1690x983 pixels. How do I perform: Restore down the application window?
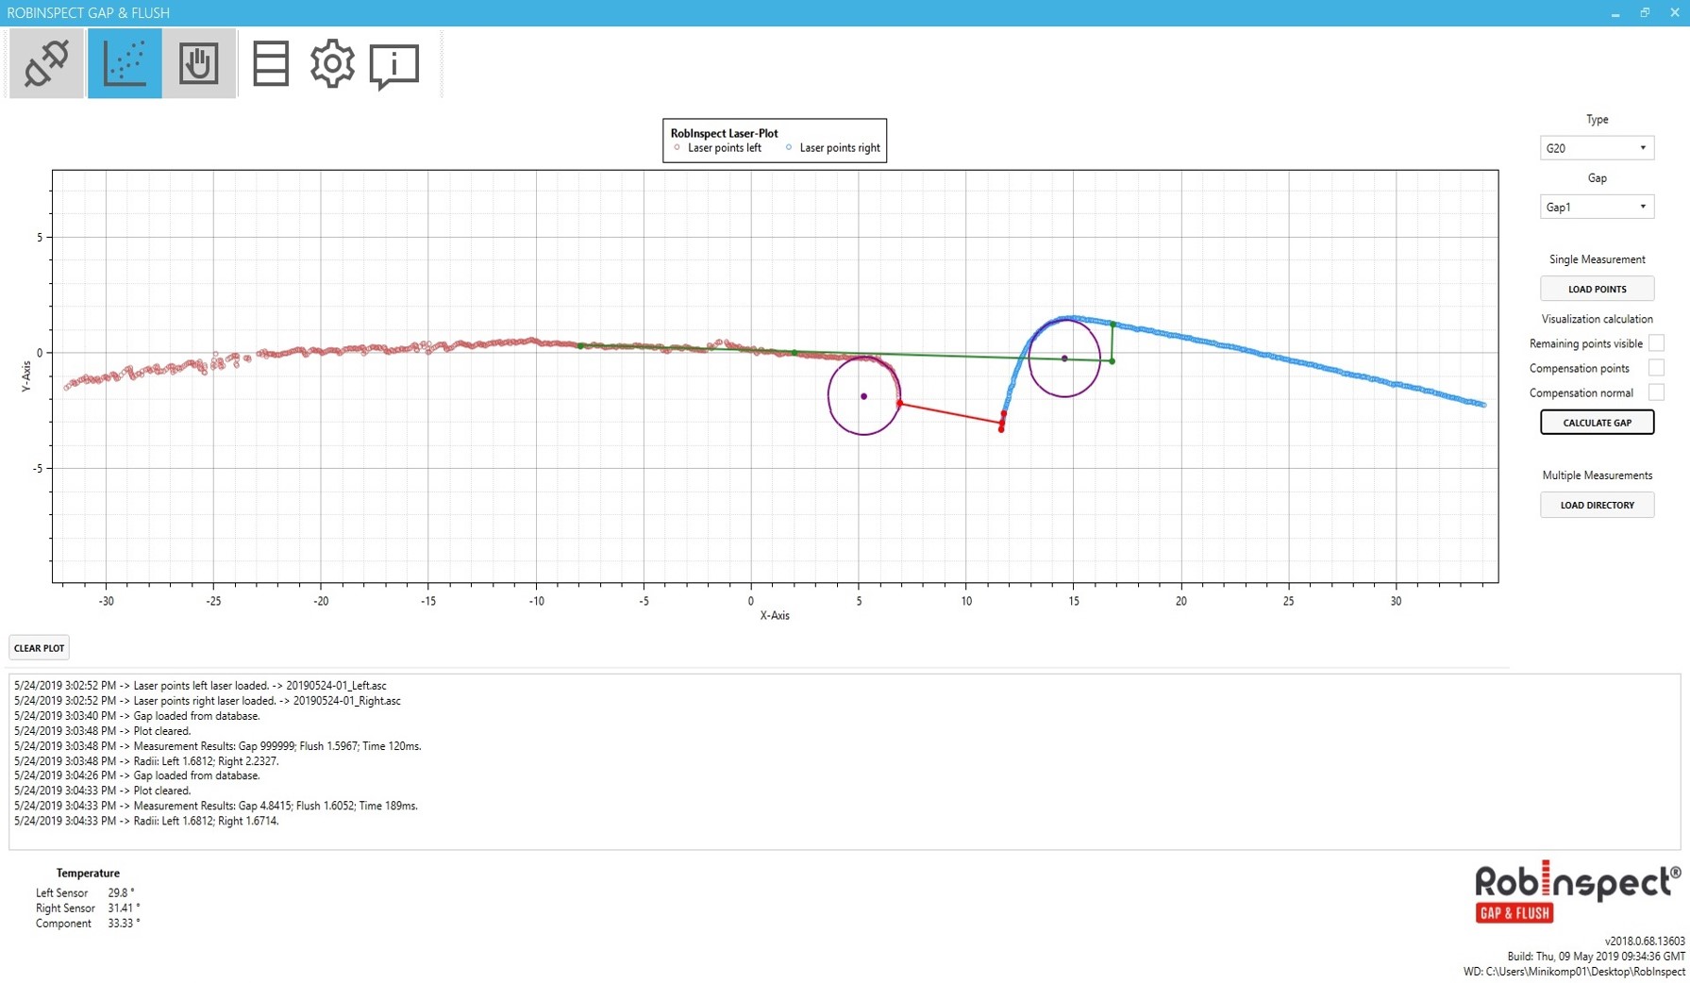1645,12
